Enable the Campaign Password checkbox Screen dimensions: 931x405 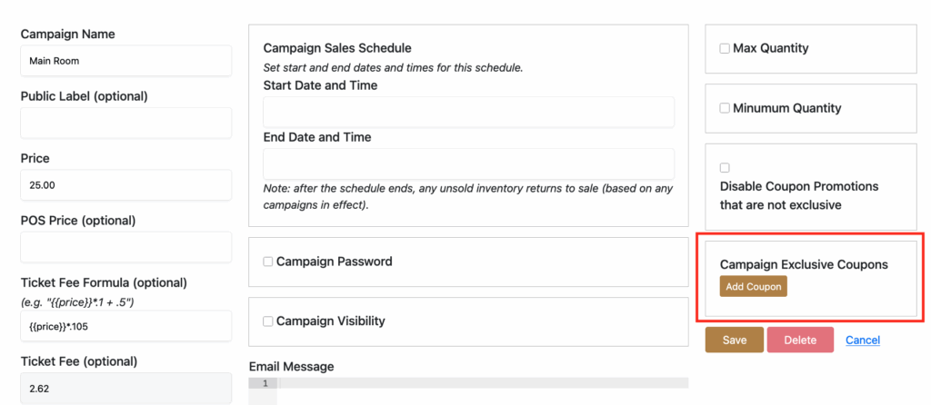268,262
